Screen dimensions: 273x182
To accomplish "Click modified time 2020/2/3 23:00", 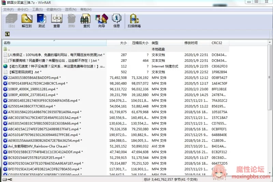I will pos(196,89).
